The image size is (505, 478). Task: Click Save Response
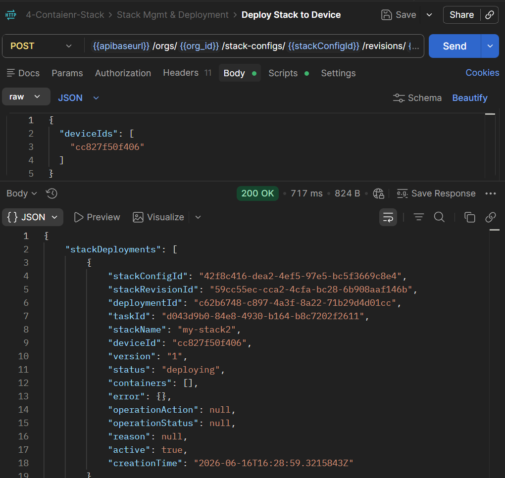click(443, 193)
